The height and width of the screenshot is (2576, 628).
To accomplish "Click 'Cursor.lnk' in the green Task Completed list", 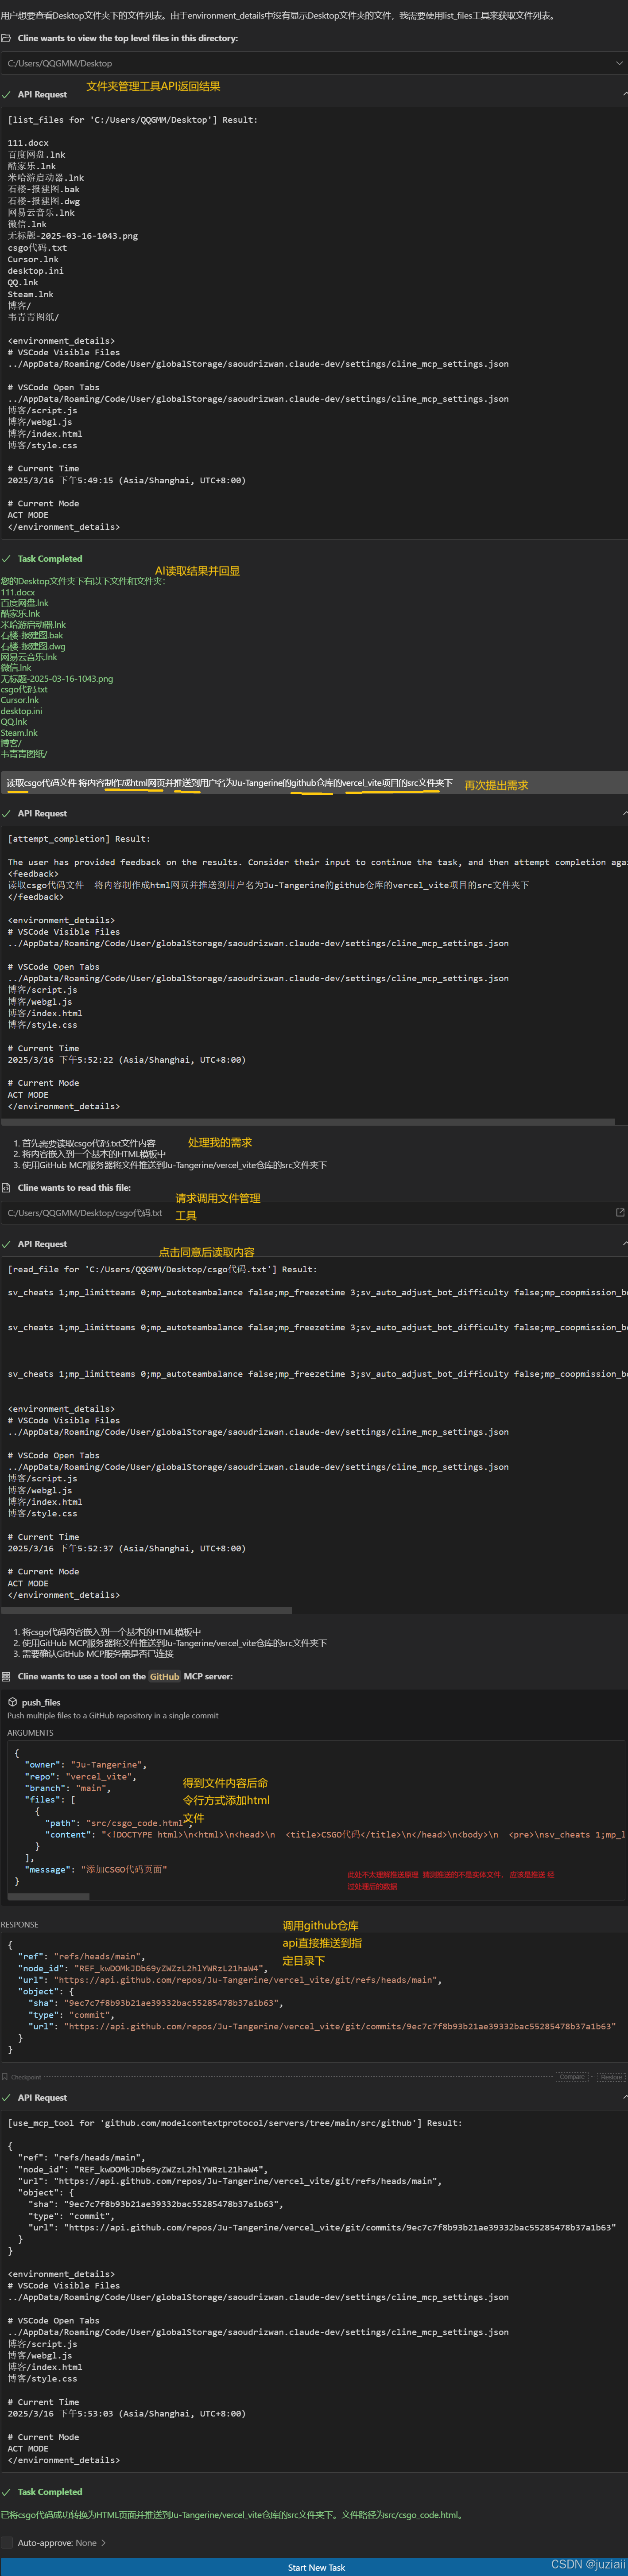I will click(x=20, y=700).
